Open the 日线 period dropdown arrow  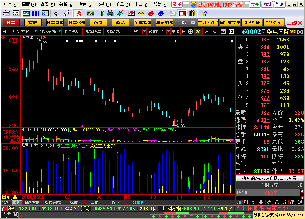pyautogui.click(x=144, y=31)
